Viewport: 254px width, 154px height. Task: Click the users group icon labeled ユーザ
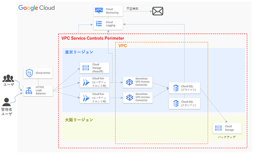[8, 78]
